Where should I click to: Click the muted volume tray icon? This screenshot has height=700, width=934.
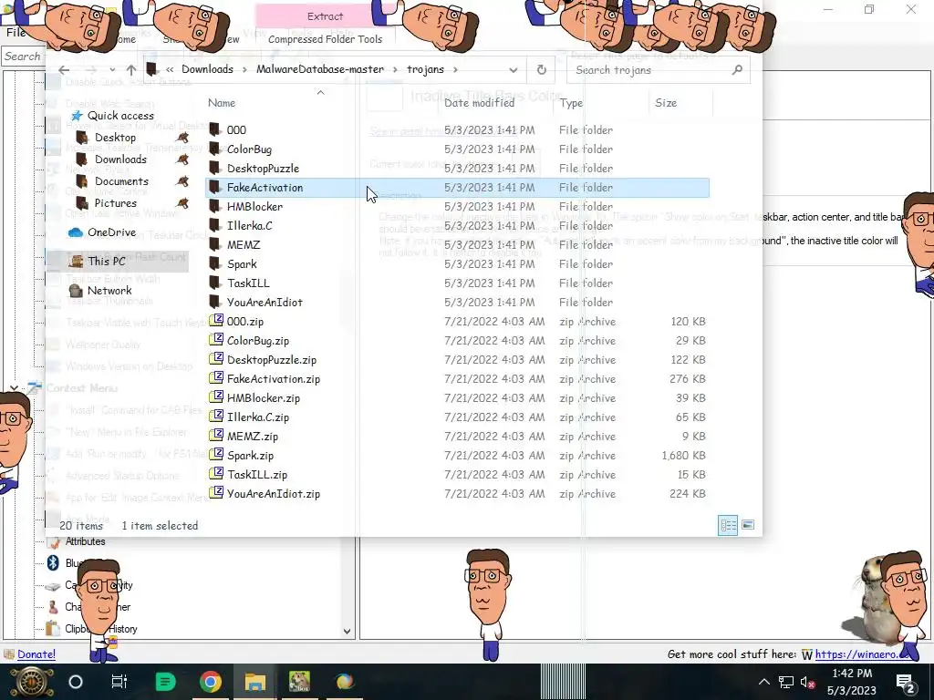(x=807, y=682)
